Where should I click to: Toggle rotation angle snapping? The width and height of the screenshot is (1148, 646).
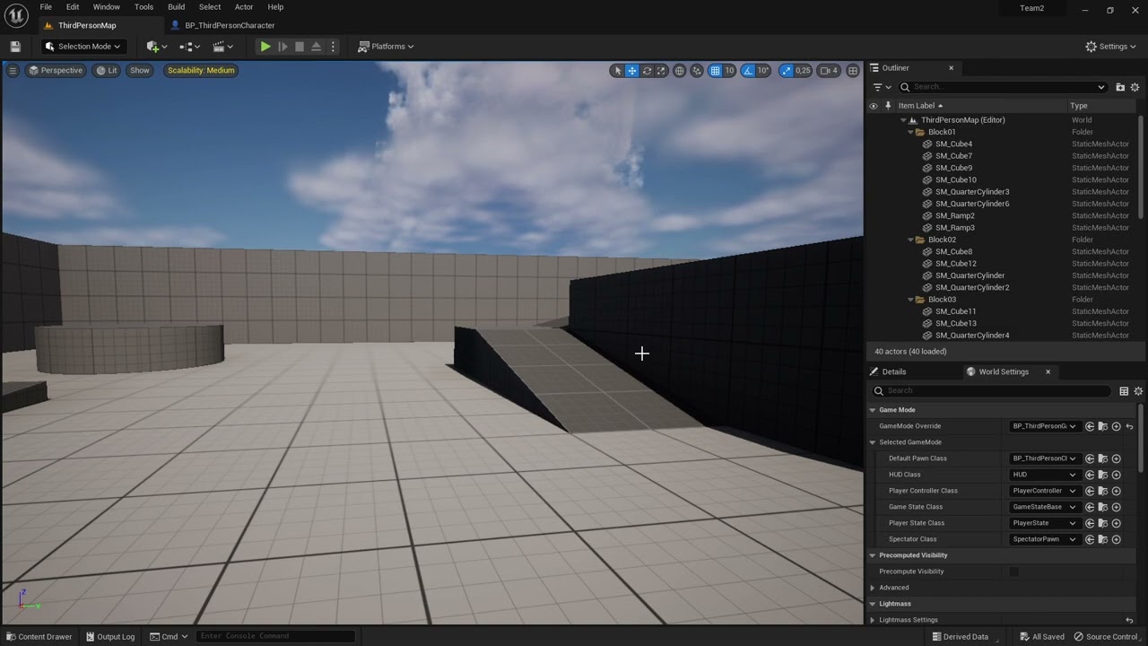pyautogui.click(x=748, y=71)
